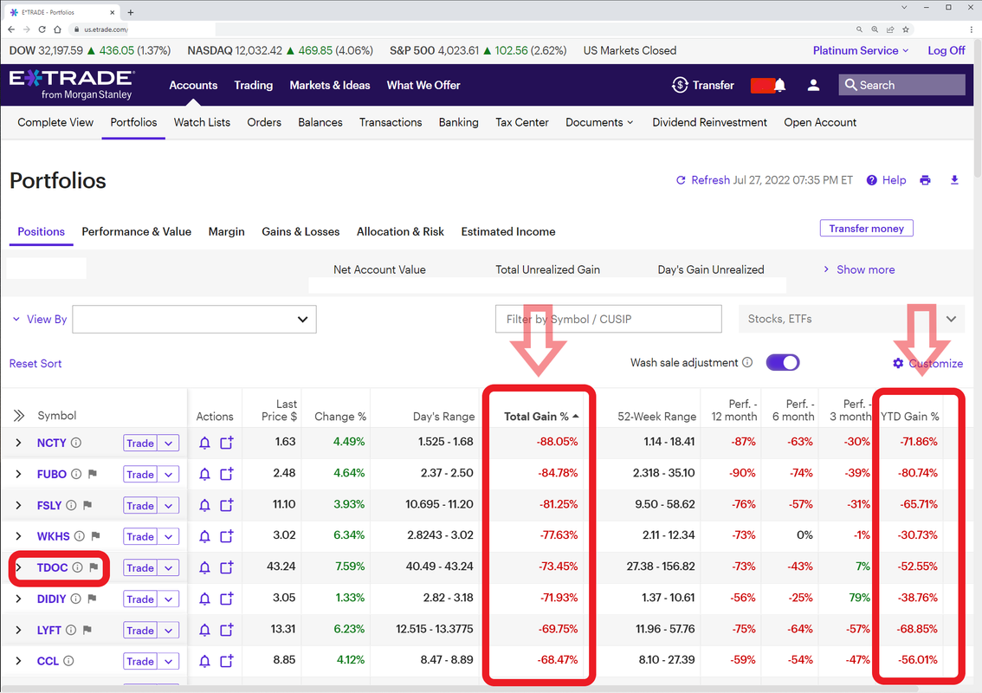
Task: Bookmark this page star icon
Action: [x=906, y=29]
